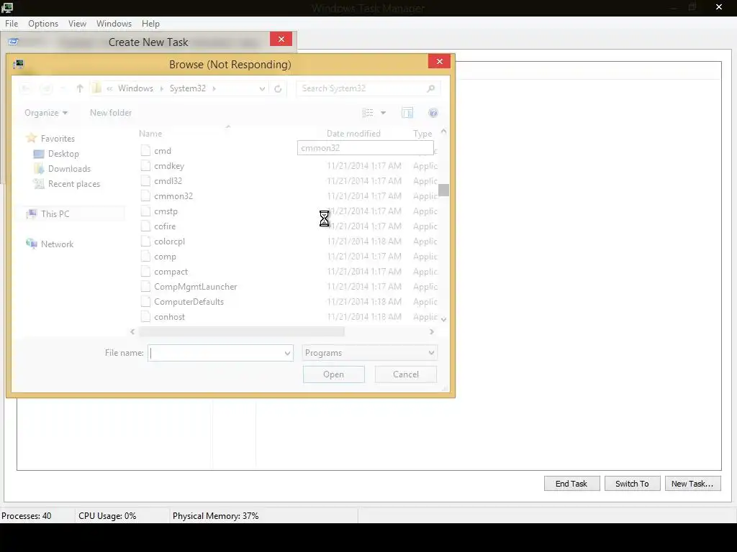Screen dimensions: 737x552
Task: Select the colorcpl file
Action: click(169, 241)
